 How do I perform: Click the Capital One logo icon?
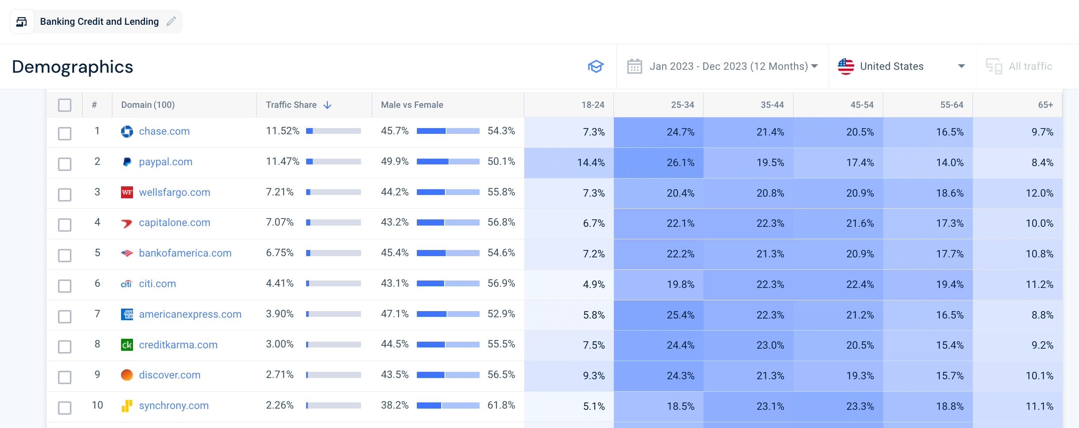click(x=127, y=223)
